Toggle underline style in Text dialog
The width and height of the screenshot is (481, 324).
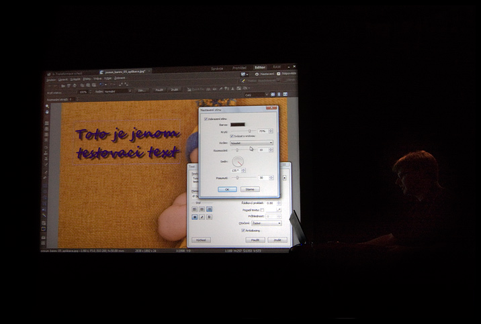click(209, 217)
